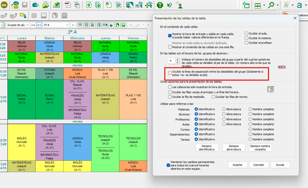This screenshot has width=308, height=188.
Task: Click the 'Siempre nombre completo' button
Action: [260, 148]
